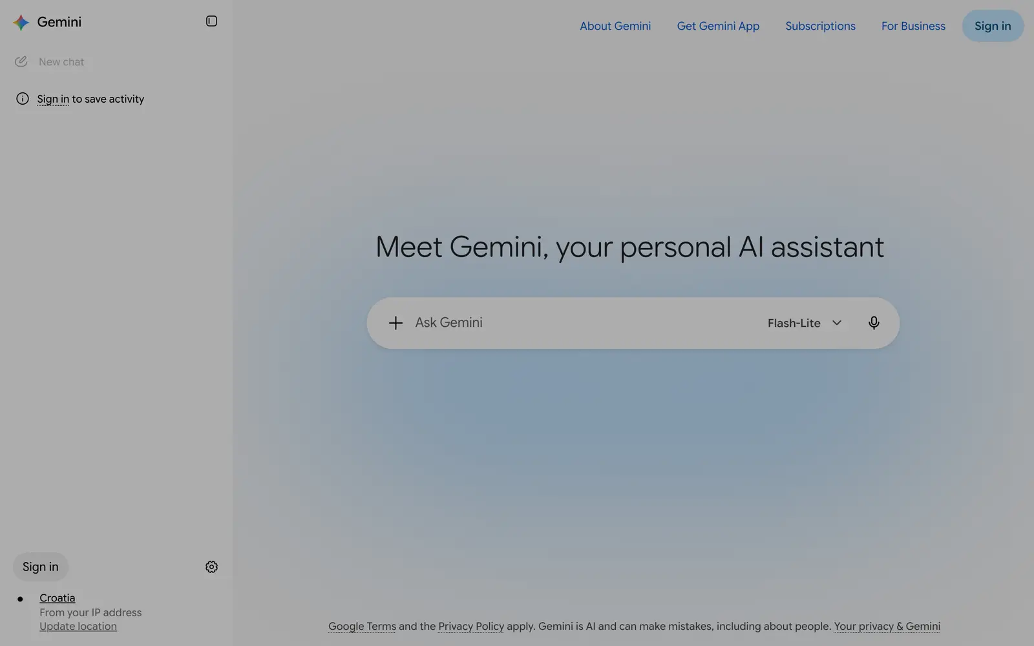Viewport: 1034px width, 646px height.
Task: Click the sidebar bottom Sign in button
Action: coord(41,567)
